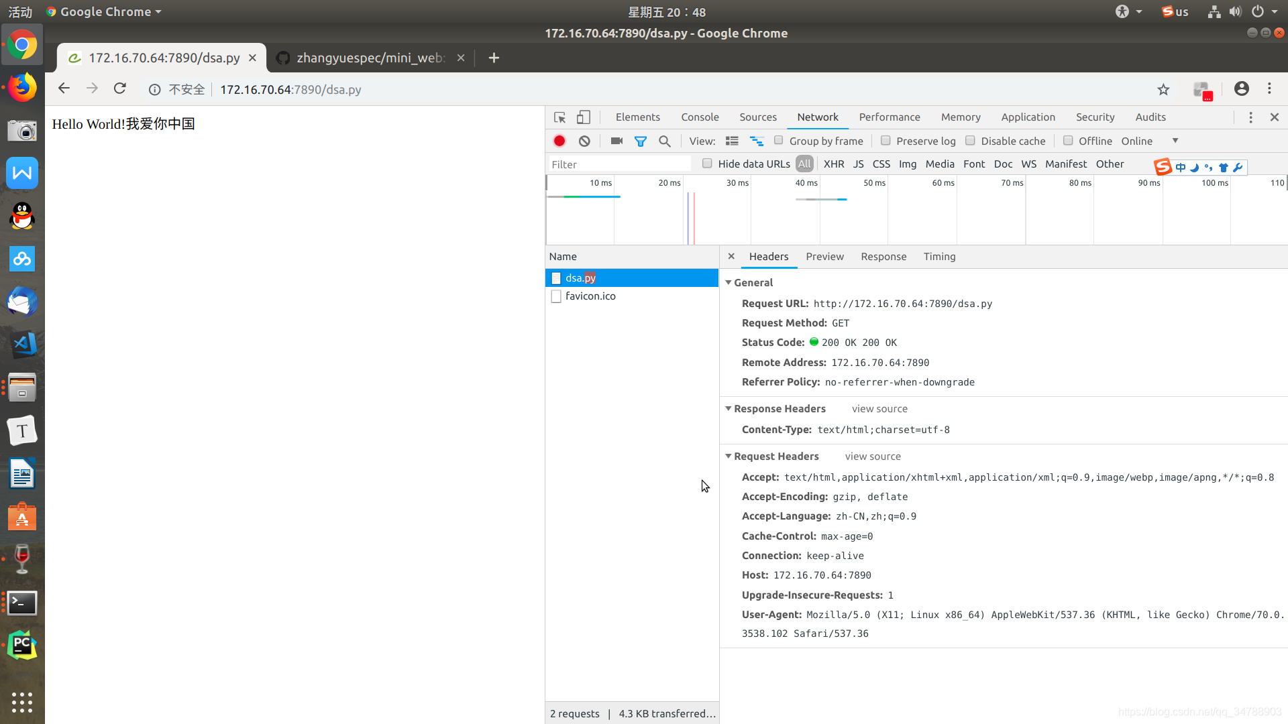This screenshot has width=1288, height=724.
Task: Show applications grid in dock
Action: (22, 702)
